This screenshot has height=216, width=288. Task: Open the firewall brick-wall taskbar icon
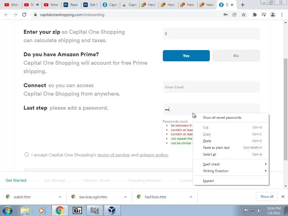(94, 210)
